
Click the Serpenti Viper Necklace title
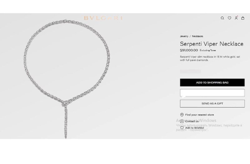point(212,44)
